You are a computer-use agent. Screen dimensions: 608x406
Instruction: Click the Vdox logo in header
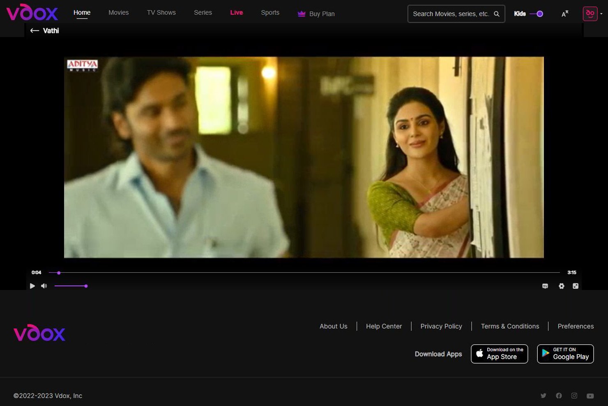pos(32,12)
